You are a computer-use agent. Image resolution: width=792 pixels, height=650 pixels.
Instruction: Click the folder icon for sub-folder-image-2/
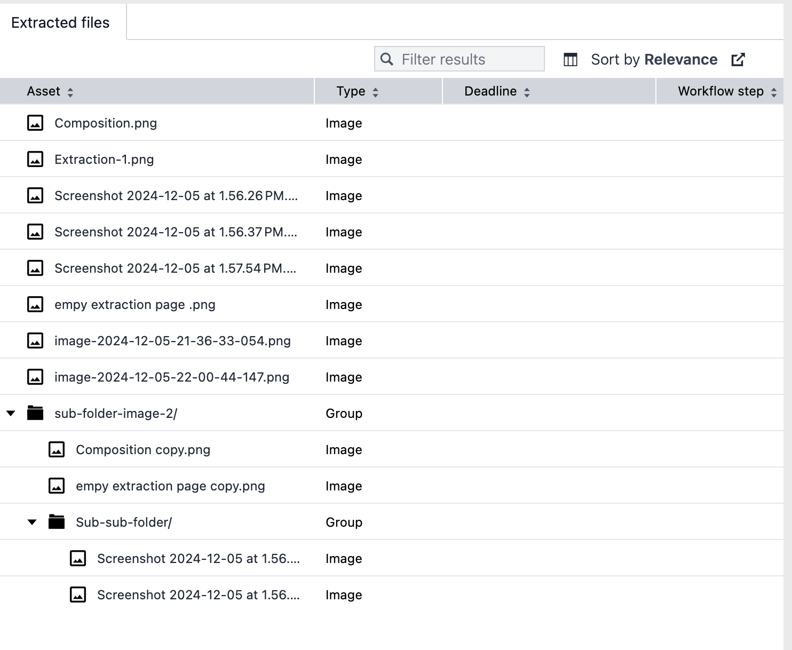[35, 413]
